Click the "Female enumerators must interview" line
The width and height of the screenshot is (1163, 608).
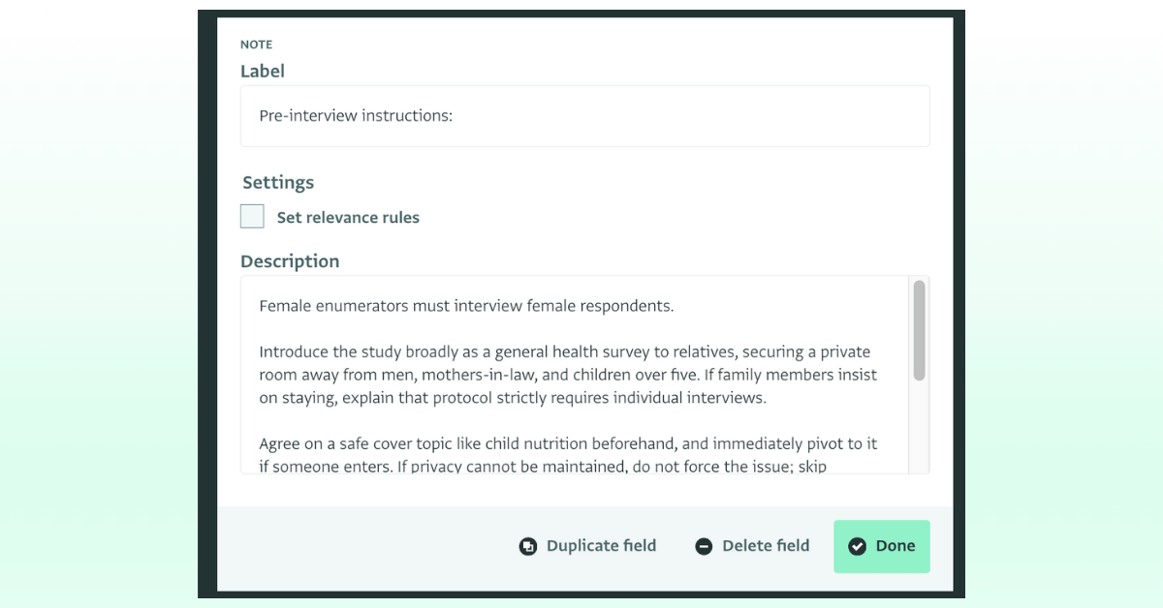click(x=466, y=306)
